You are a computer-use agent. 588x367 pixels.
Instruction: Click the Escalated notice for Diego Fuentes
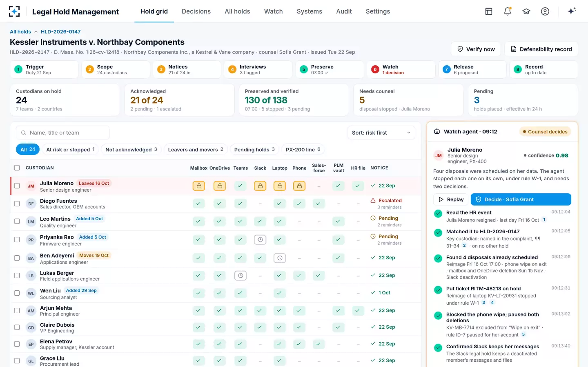coord(386,201)
